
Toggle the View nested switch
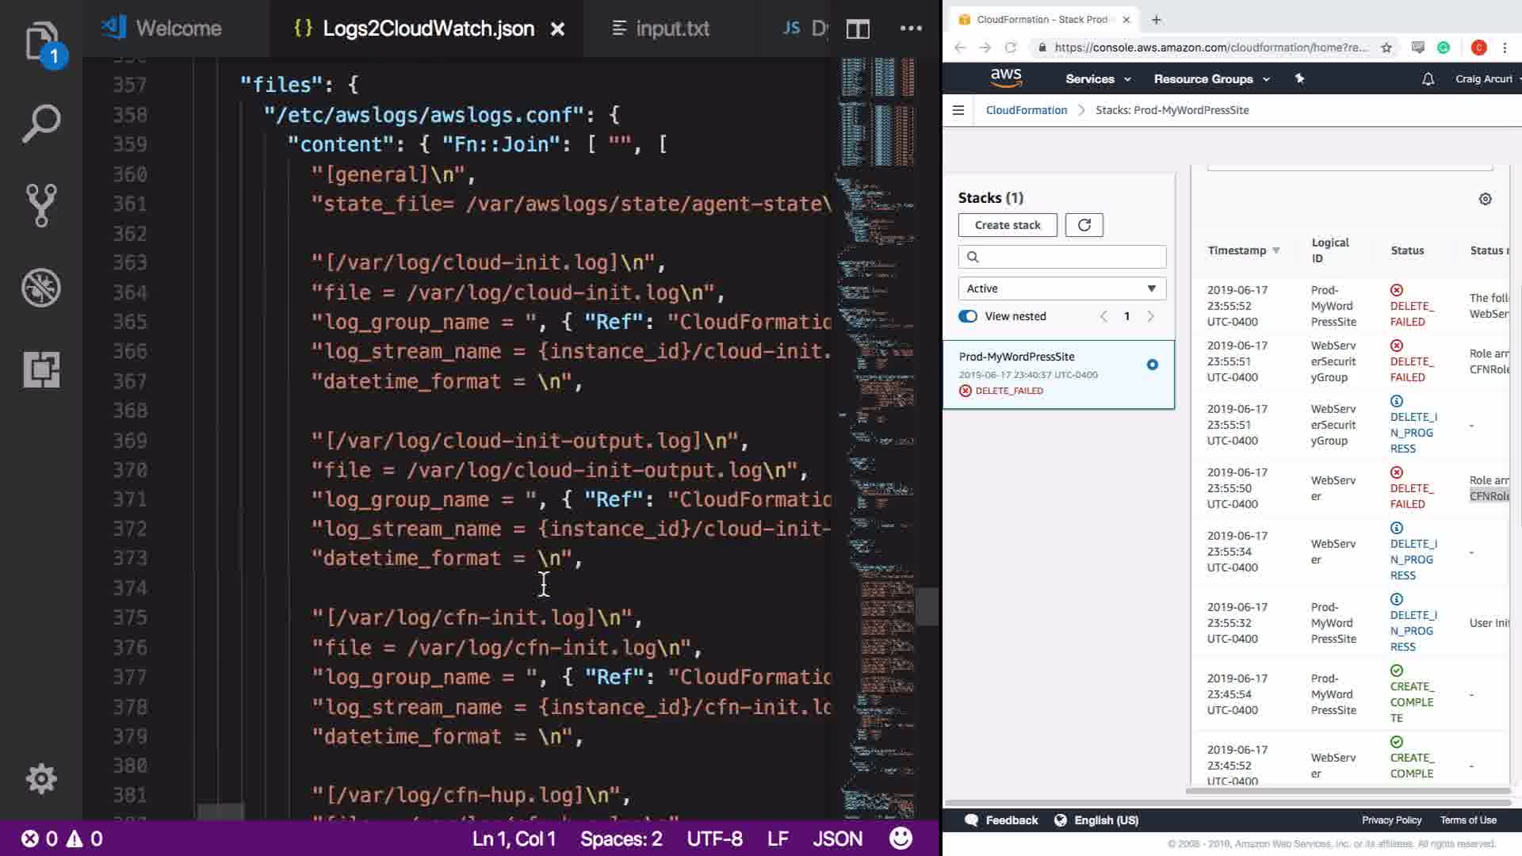point(968,316)
